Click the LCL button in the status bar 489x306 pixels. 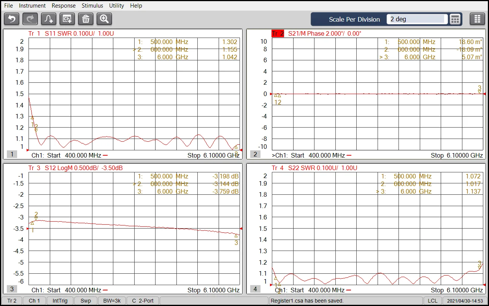tap(432, 300)
